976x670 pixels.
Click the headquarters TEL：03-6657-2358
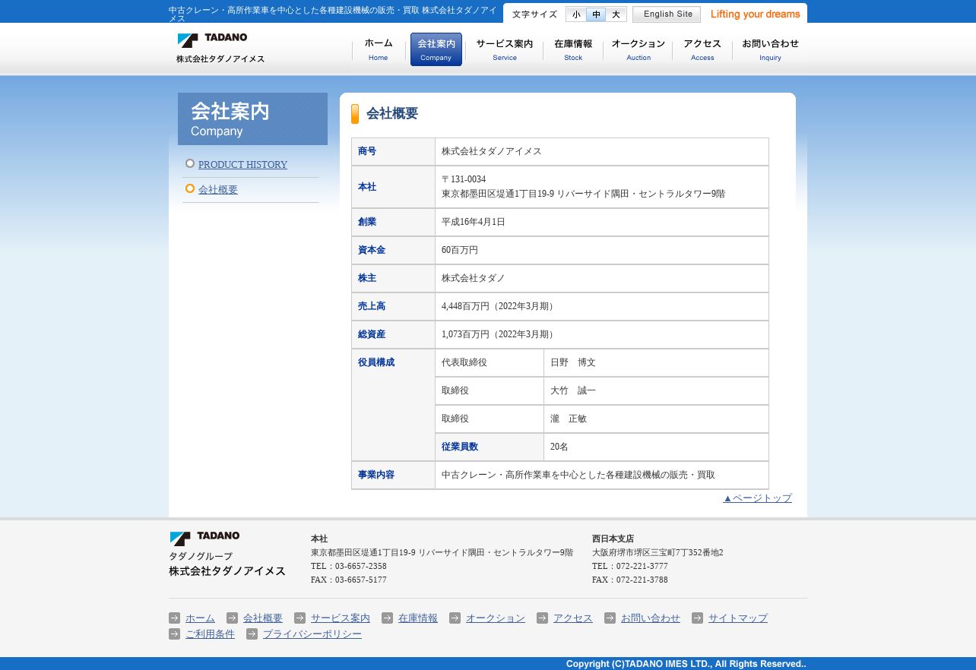click(x=349, y=567)
